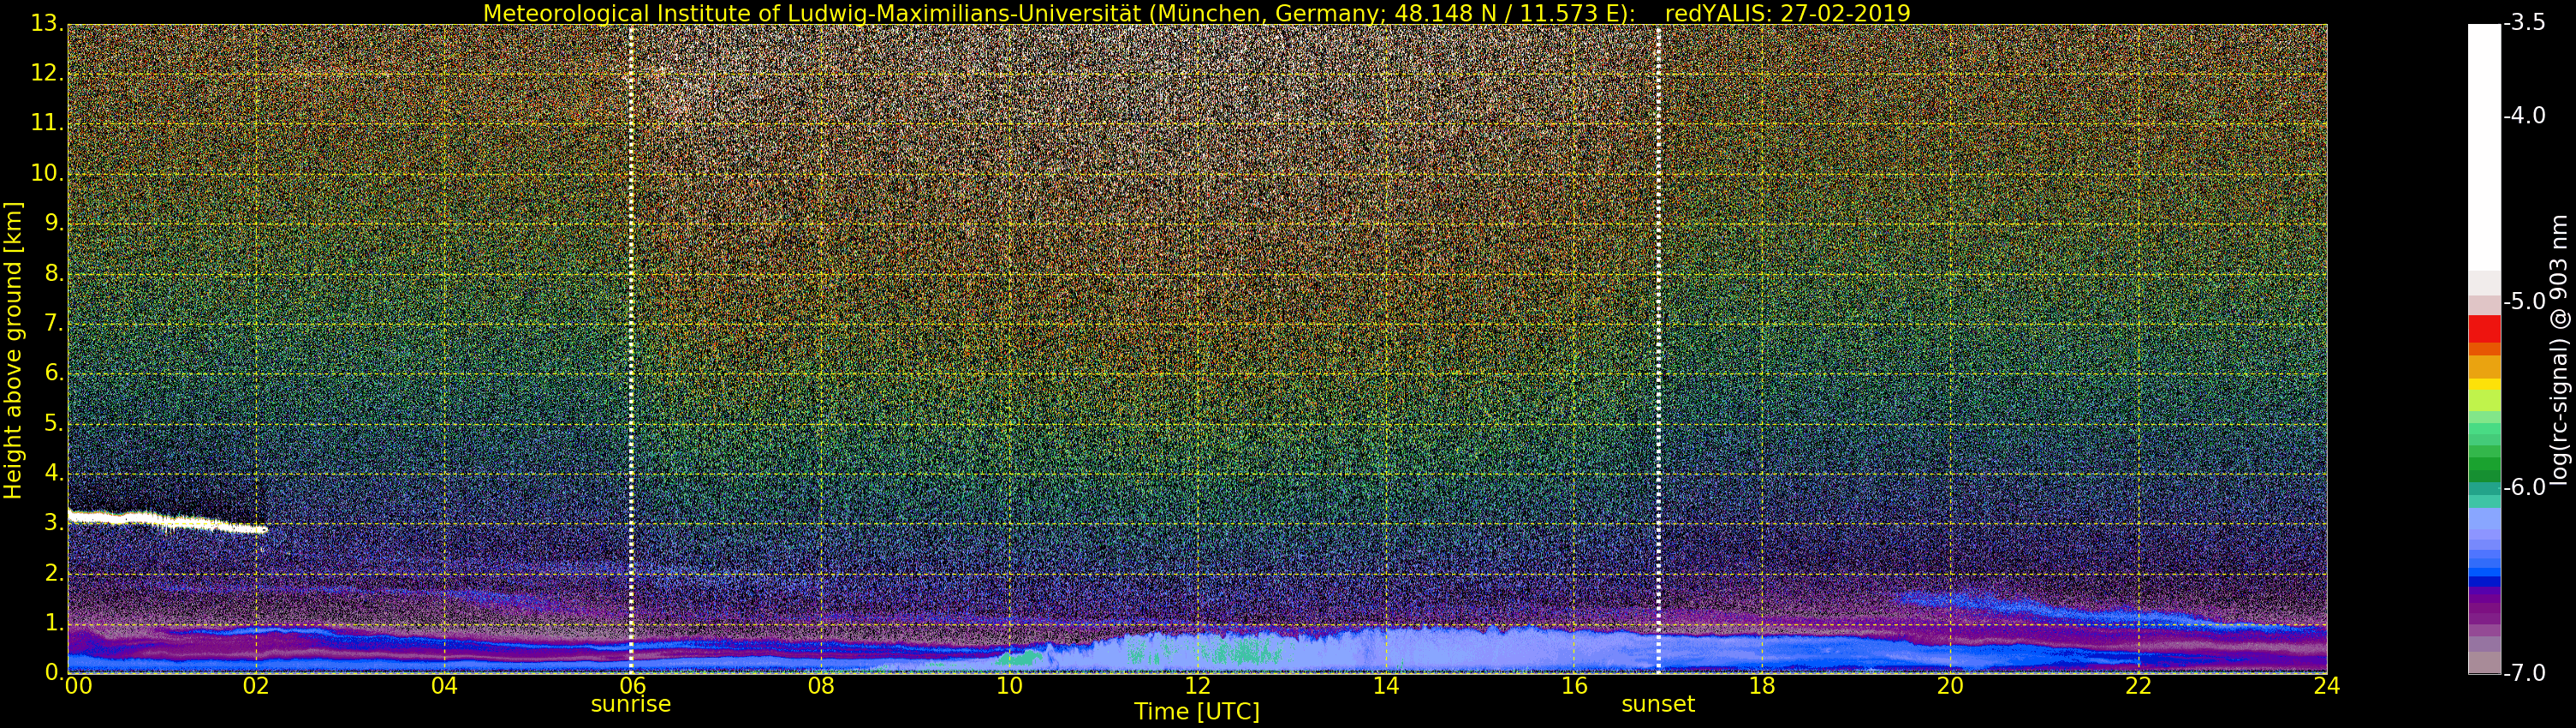Click the '7.' tick on the height axis
Image resolution: width=2576 pixels, height=728 pixels.
click(x=53, y=323)
